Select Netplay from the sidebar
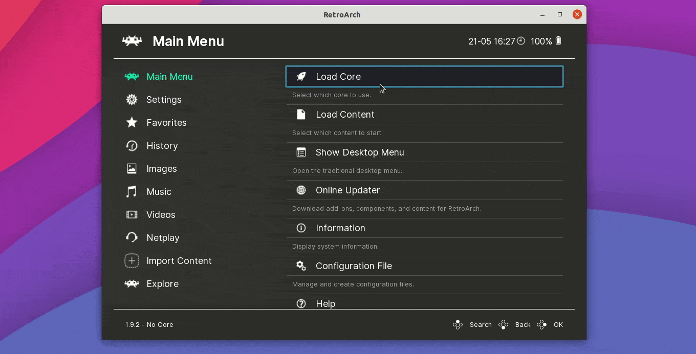Screen dimensions: 696x354 163,237
